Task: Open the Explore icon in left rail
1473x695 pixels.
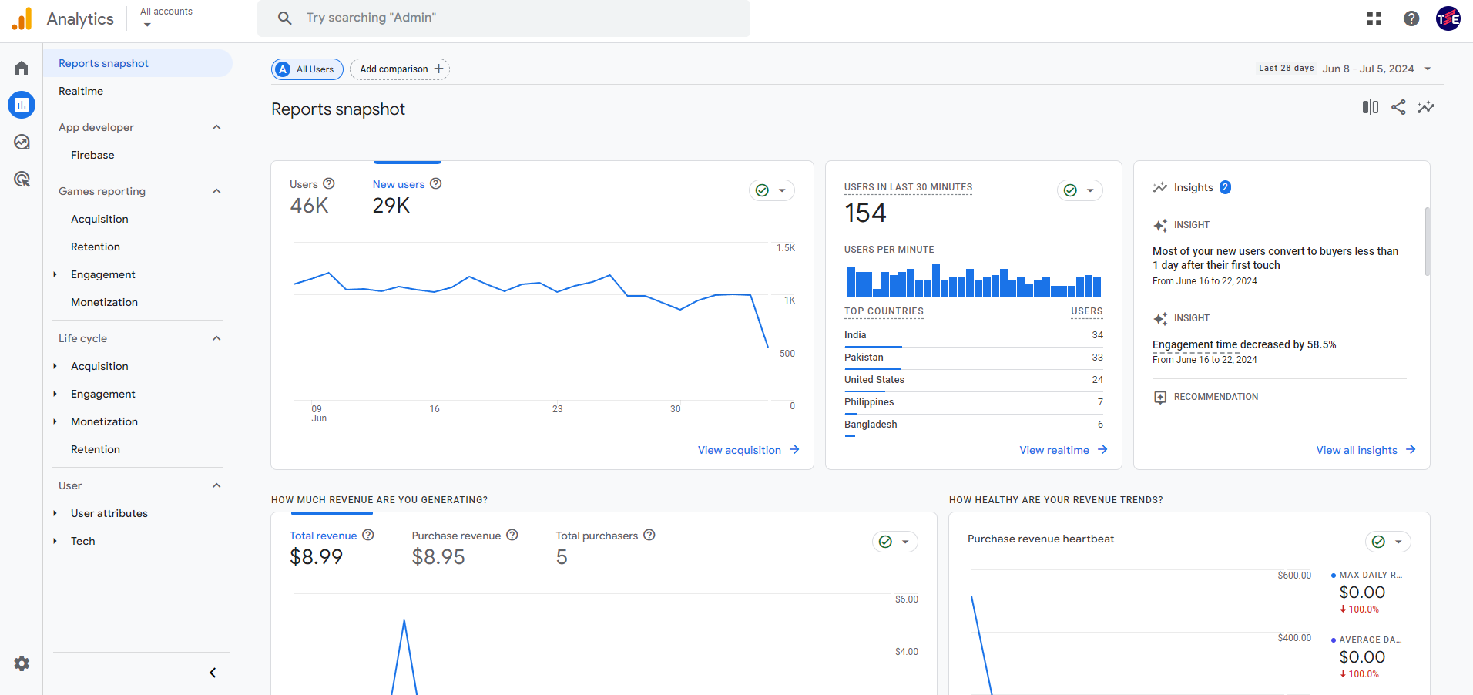Action: [x=22, y=142]
